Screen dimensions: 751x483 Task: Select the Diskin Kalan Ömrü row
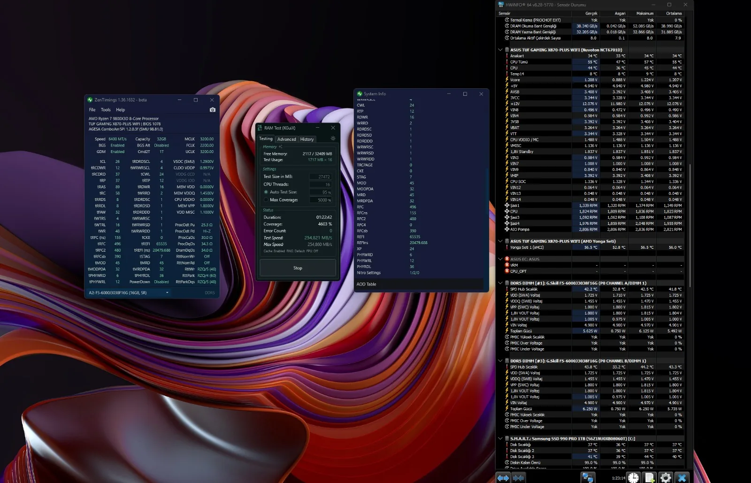pyautogui.click(x=594, y=463)
